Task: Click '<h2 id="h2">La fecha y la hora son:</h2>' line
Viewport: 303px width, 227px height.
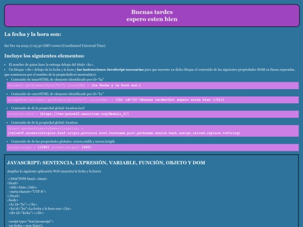Action: [40, 209]
